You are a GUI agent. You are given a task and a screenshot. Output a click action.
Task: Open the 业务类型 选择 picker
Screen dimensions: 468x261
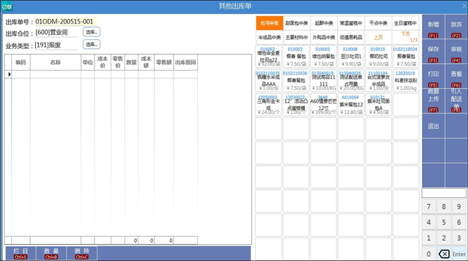92,44
